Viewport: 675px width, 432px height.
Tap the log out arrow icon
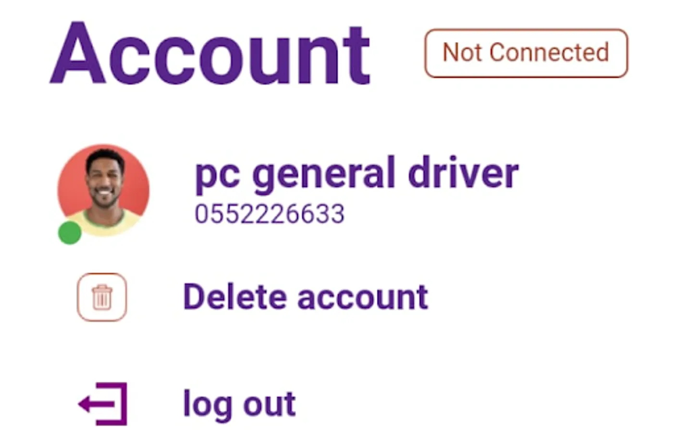[103, 404]
